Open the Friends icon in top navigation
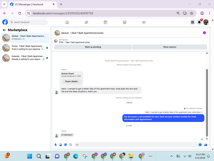This screenshot has height=161, width=214. click(86, 22)
